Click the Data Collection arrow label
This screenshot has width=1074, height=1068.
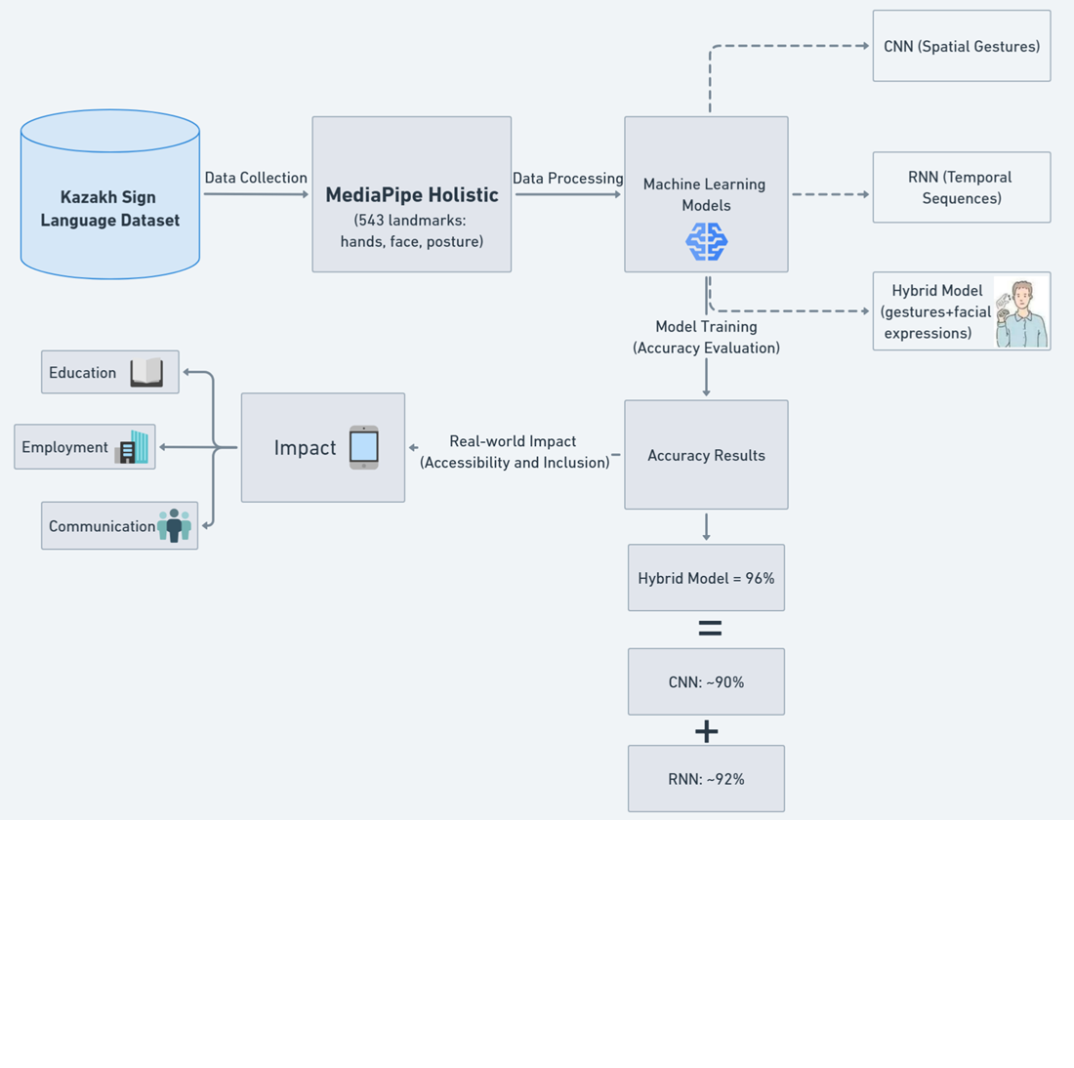[x=256, y=178]
